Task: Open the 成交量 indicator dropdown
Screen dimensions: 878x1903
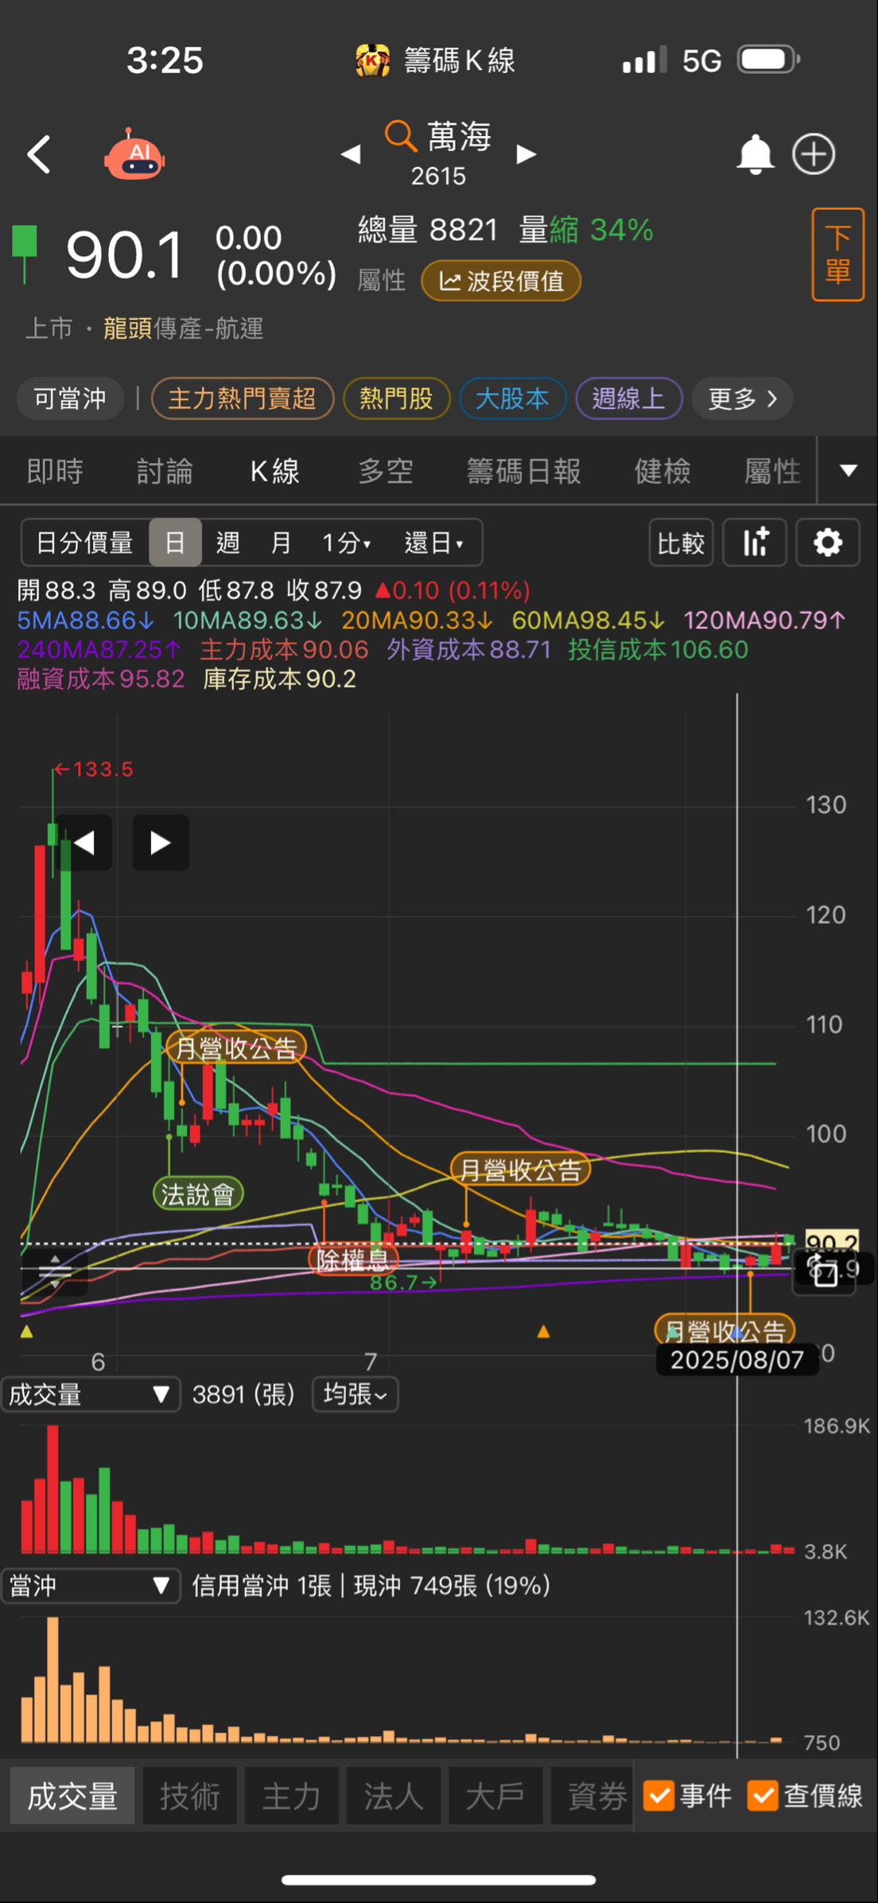Action: (91, 1395)
